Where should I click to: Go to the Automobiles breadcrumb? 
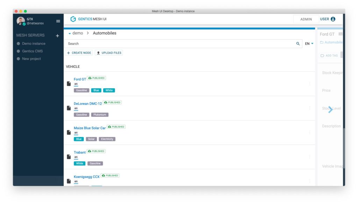tap(104, 33)
